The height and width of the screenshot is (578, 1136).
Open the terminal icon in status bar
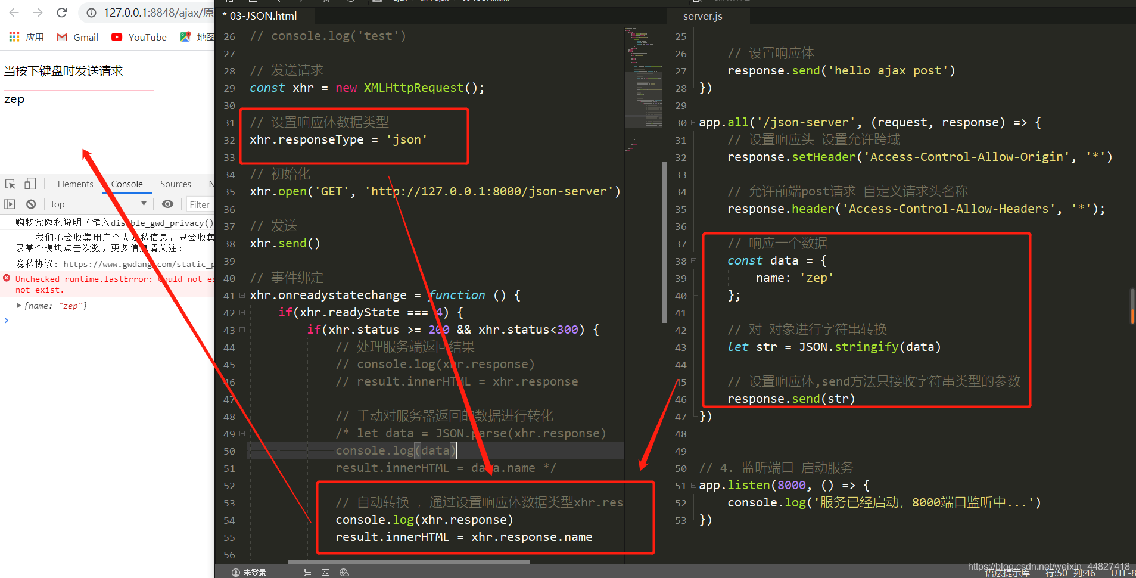coord(325,572)
